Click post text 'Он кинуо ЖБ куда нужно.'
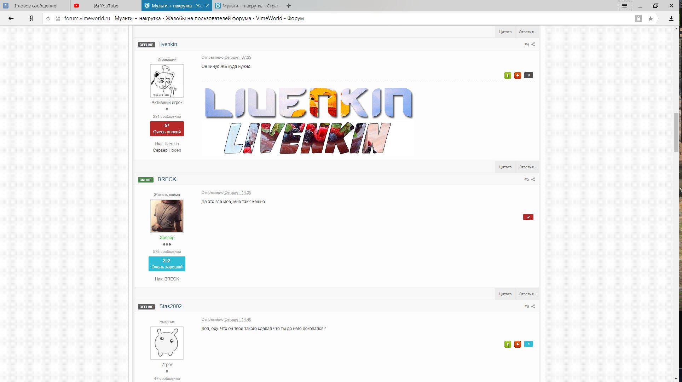The image size is (682, 382). click(x=226, y=66)
